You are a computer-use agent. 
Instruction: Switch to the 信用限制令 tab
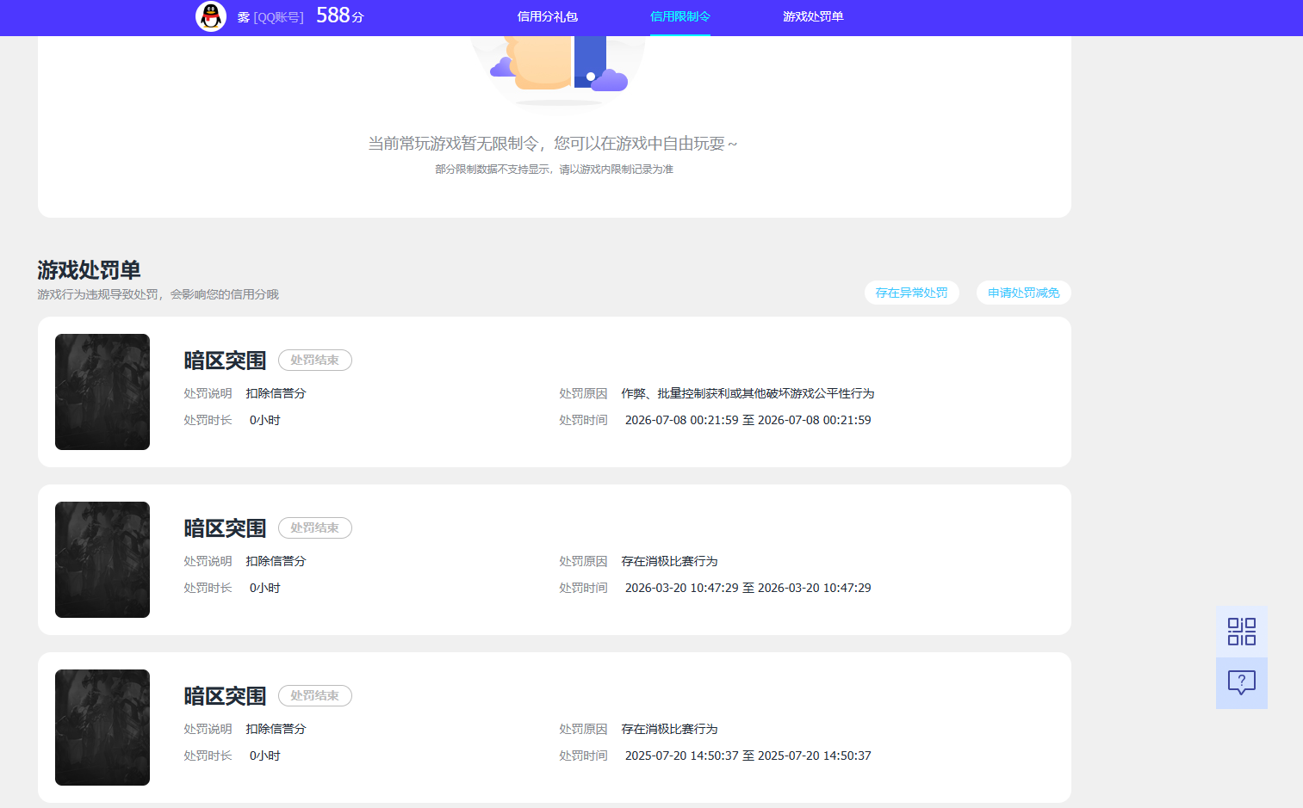pos(679,16)
